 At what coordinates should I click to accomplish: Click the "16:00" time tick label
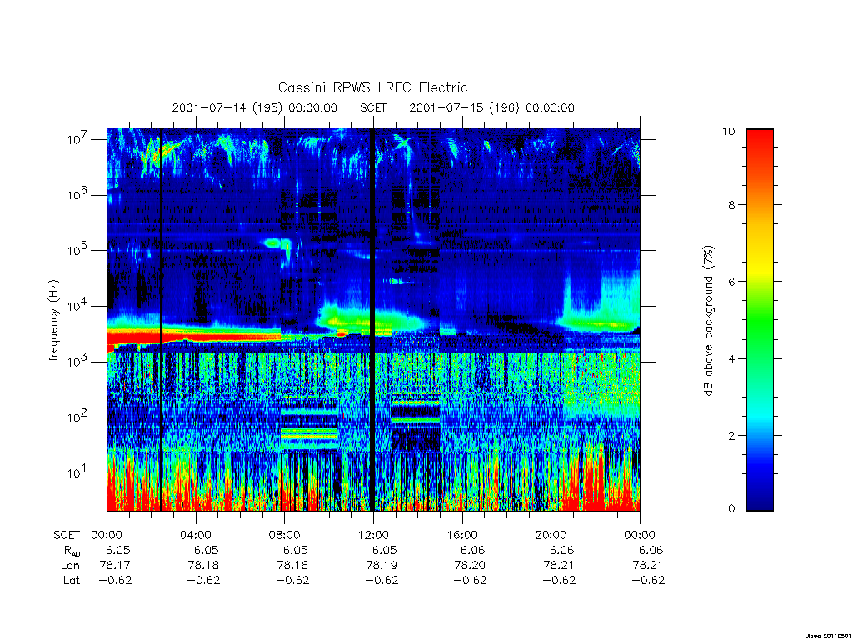coord(462,535)
